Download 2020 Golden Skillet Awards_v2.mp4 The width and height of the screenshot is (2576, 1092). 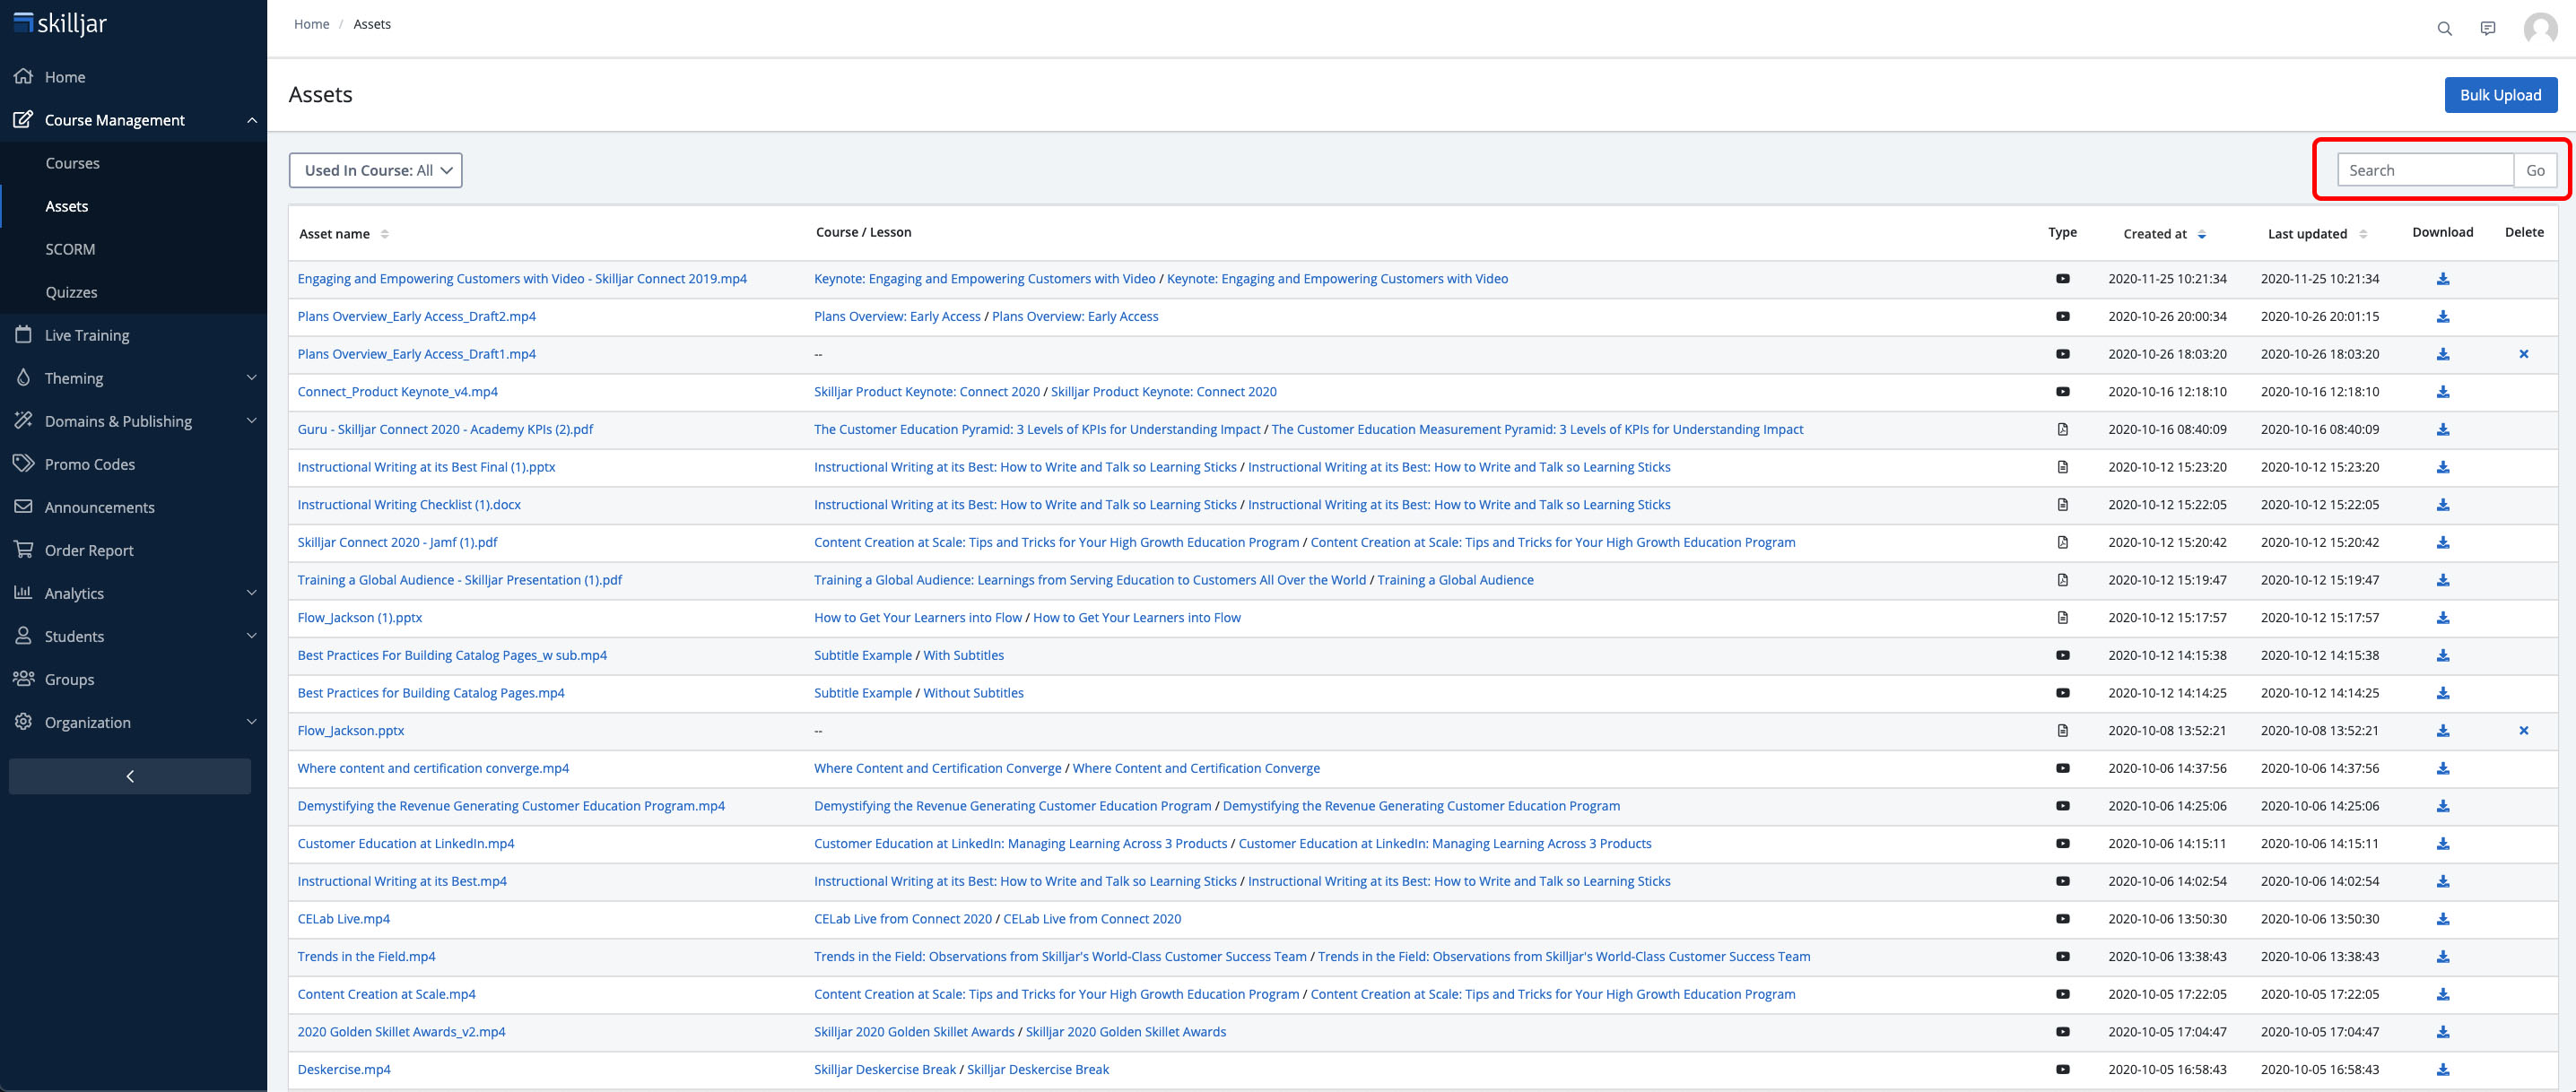click(x=2442, y=1032)
